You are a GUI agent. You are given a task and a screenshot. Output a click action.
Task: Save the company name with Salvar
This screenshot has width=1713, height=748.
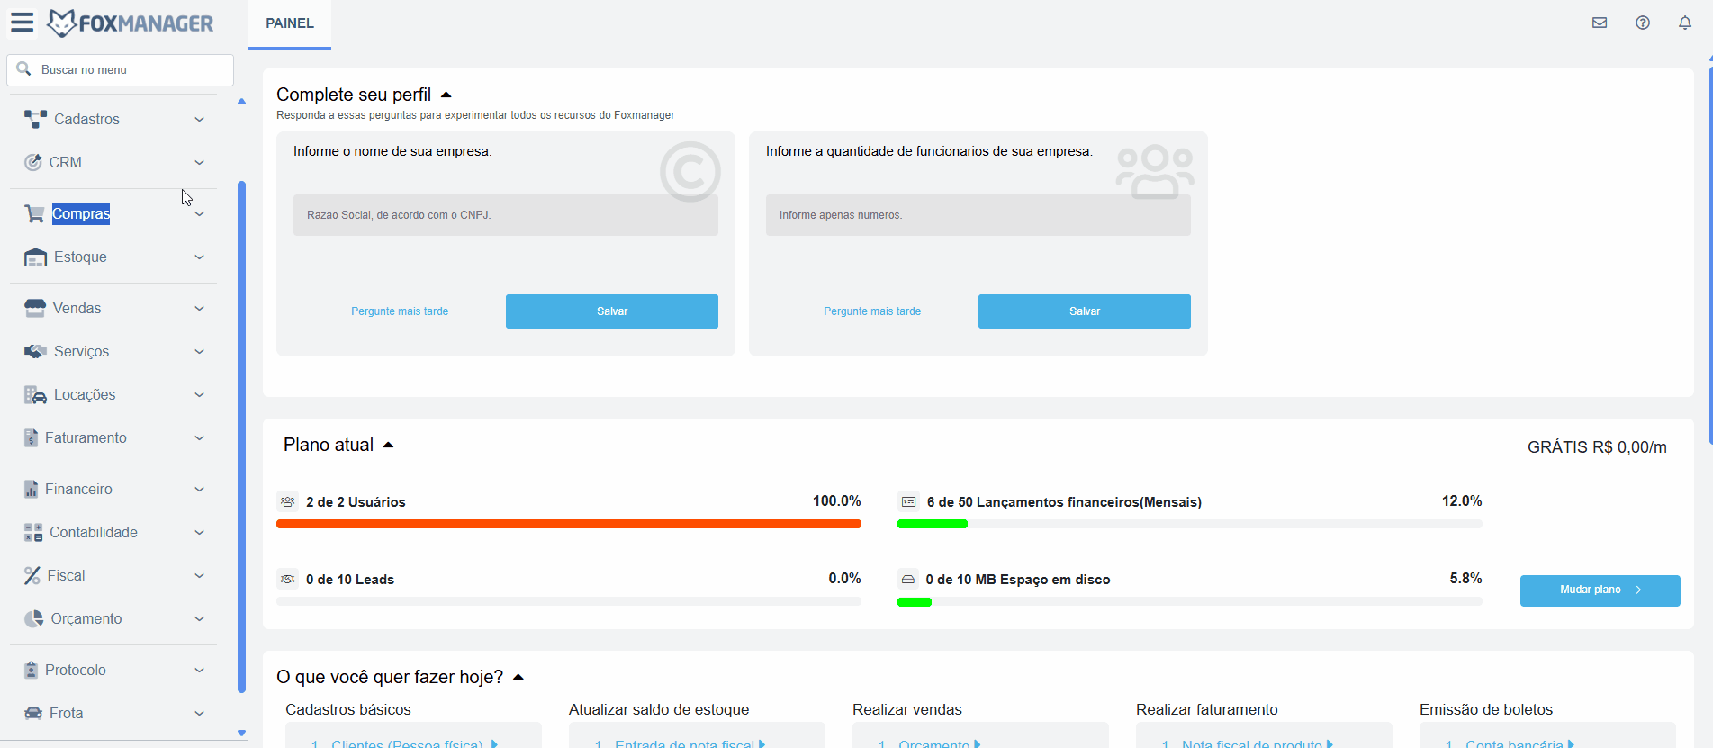pos(612,311)
